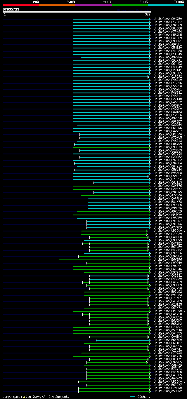Select the UniRef100_B9HEC3 entry
Image resolution: width=187 pixels, height=399 pixels.
tap(168, 285)
